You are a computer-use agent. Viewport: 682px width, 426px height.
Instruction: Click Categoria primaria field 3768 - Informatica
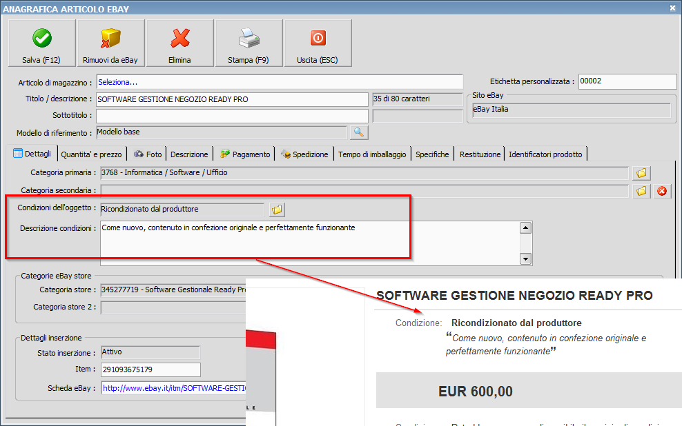point(364,173)
